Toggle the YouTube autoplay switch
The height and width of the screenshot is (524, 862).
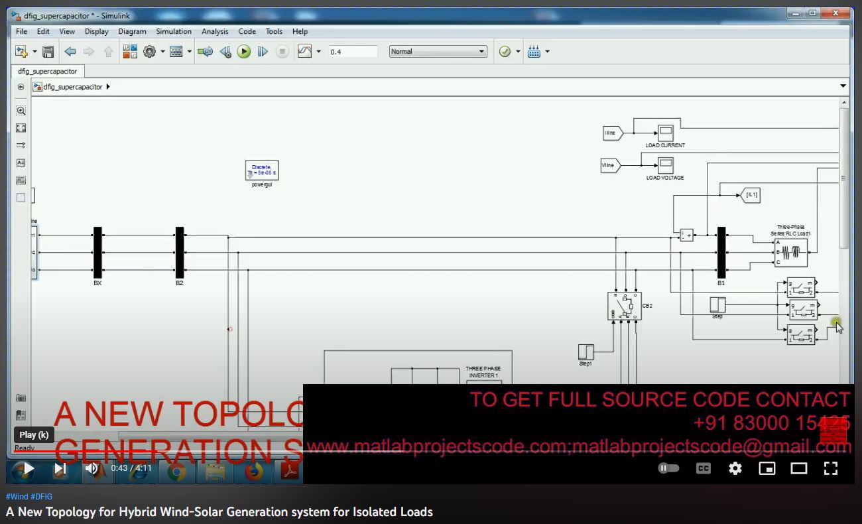[668, 468]
